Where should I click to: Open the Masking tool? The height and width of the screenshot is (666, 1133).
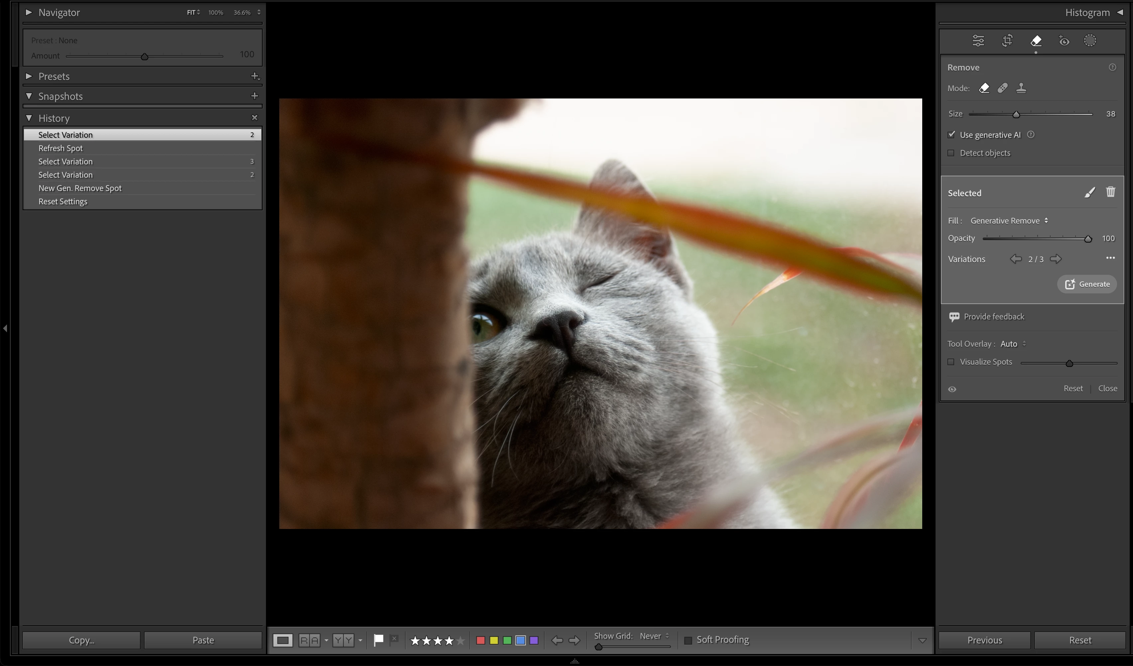click(1090, 41)
